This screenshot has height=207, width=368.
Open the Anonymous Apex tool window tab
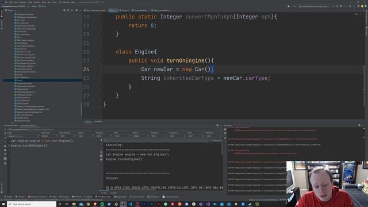(x=103, y=197)
